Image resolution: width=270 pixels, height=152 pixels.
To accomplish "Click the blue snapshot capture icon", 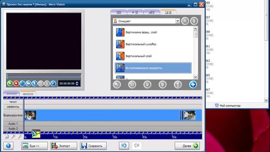I will point(28,84).
